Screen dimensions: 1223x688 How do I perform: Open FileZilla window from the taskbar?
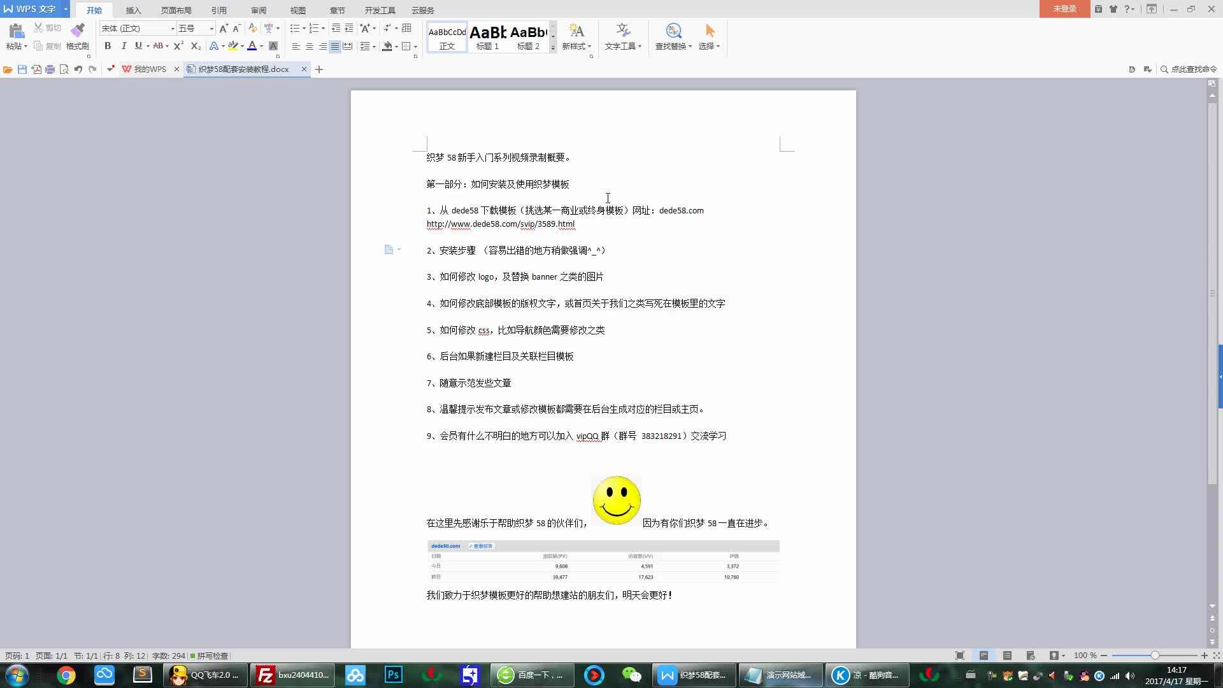pos(294,675)
